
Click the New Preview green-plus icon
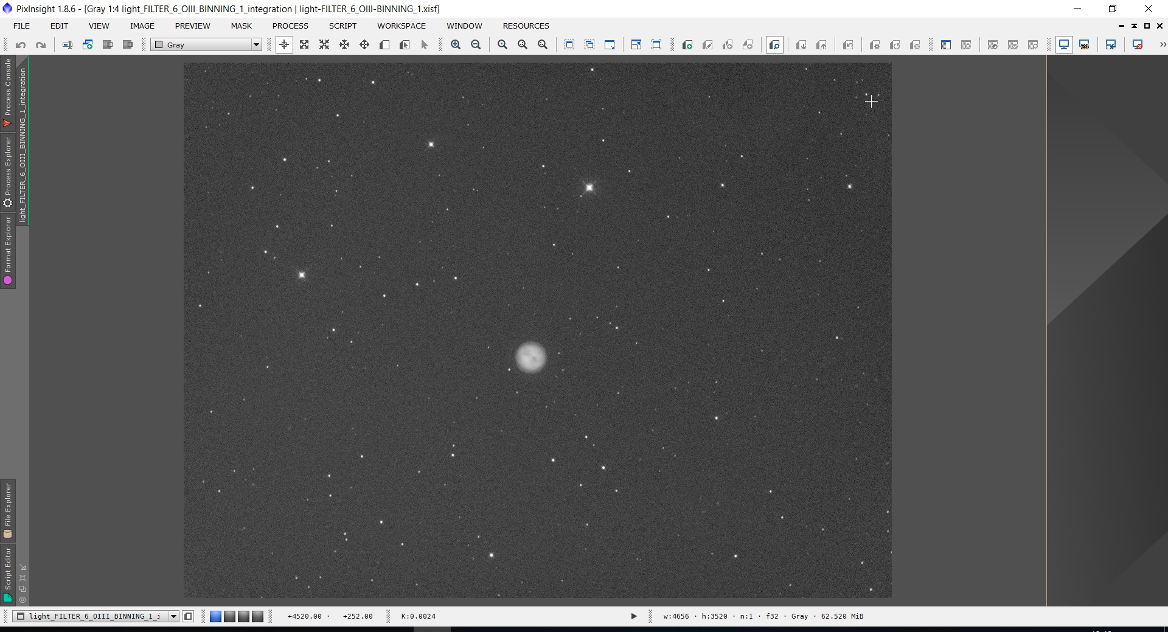tap(687, 45)
